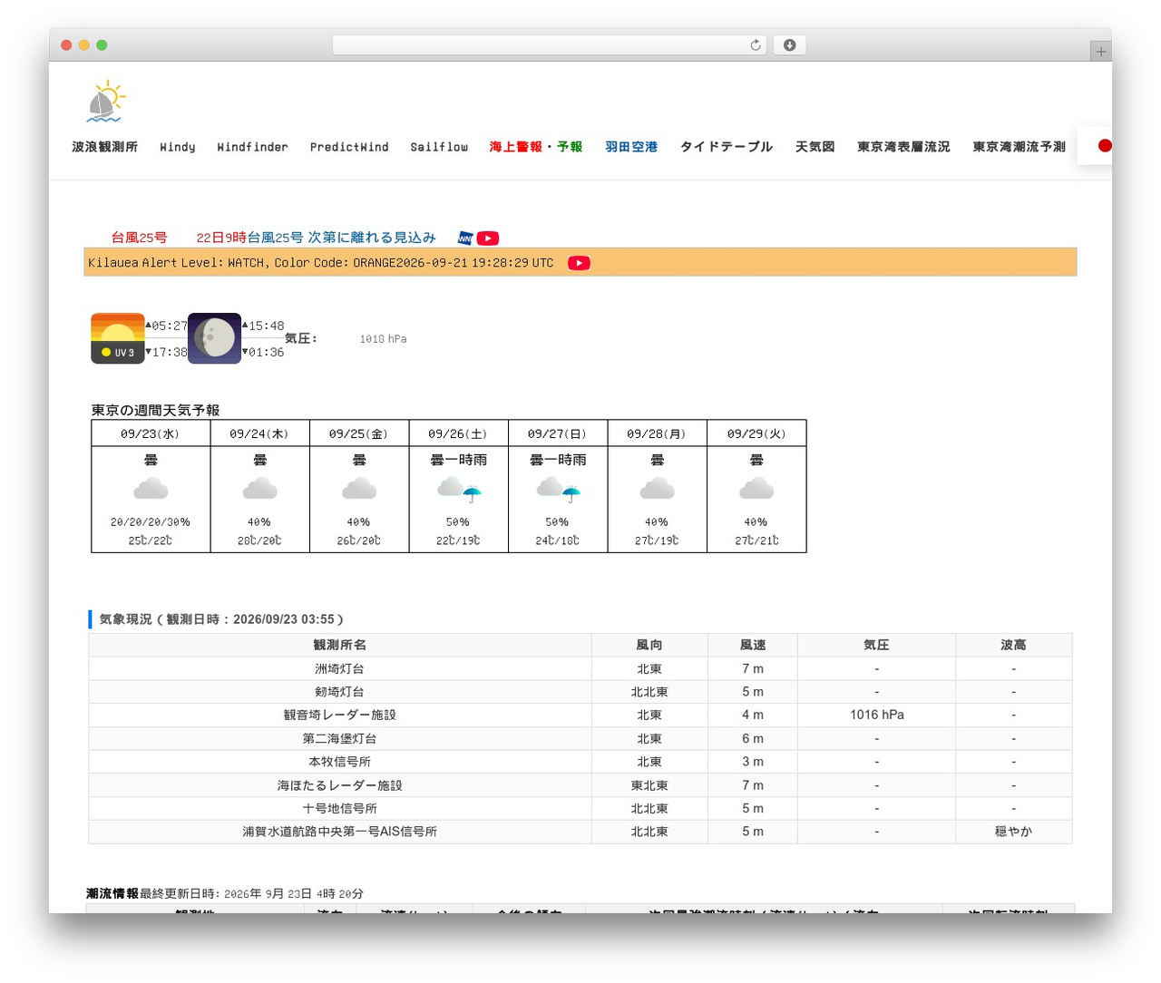Open the 東京湾潮流予測 link

click(x=1019, y=147)
